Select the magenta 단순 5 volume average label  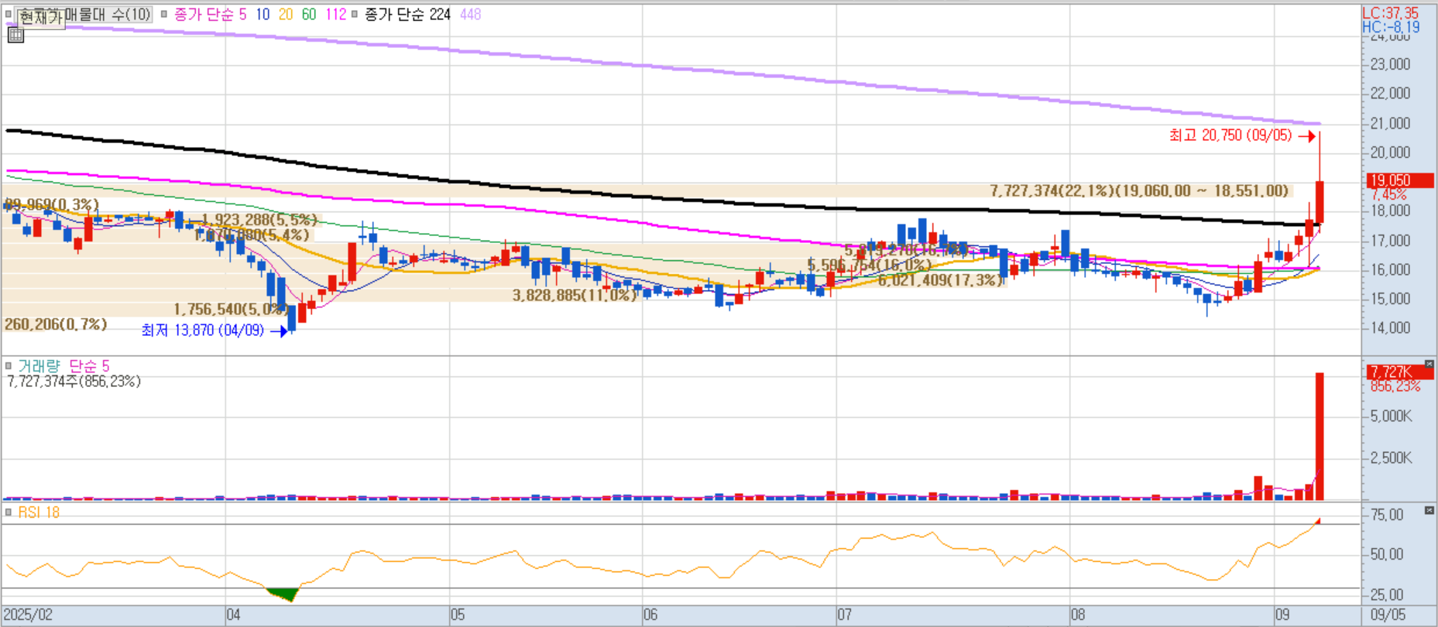click(x=89, y=365)
